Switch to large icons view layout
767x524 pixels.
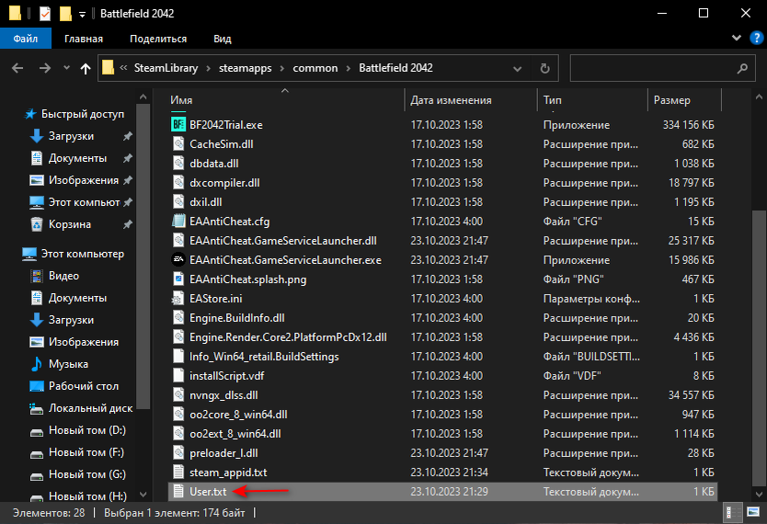pos(752,513)
